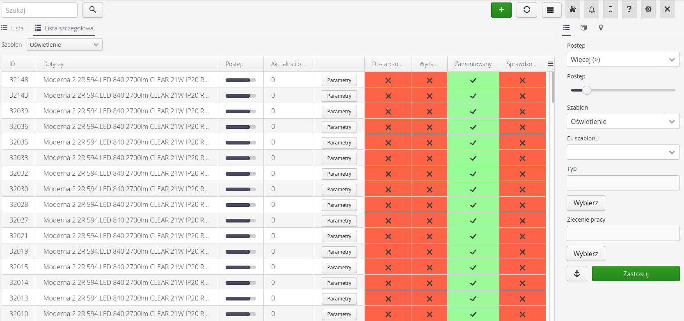This screenshot has height=321, width=684.
Task: Toggle Dostarczono status for row 32143
Action: click(388, 96)
